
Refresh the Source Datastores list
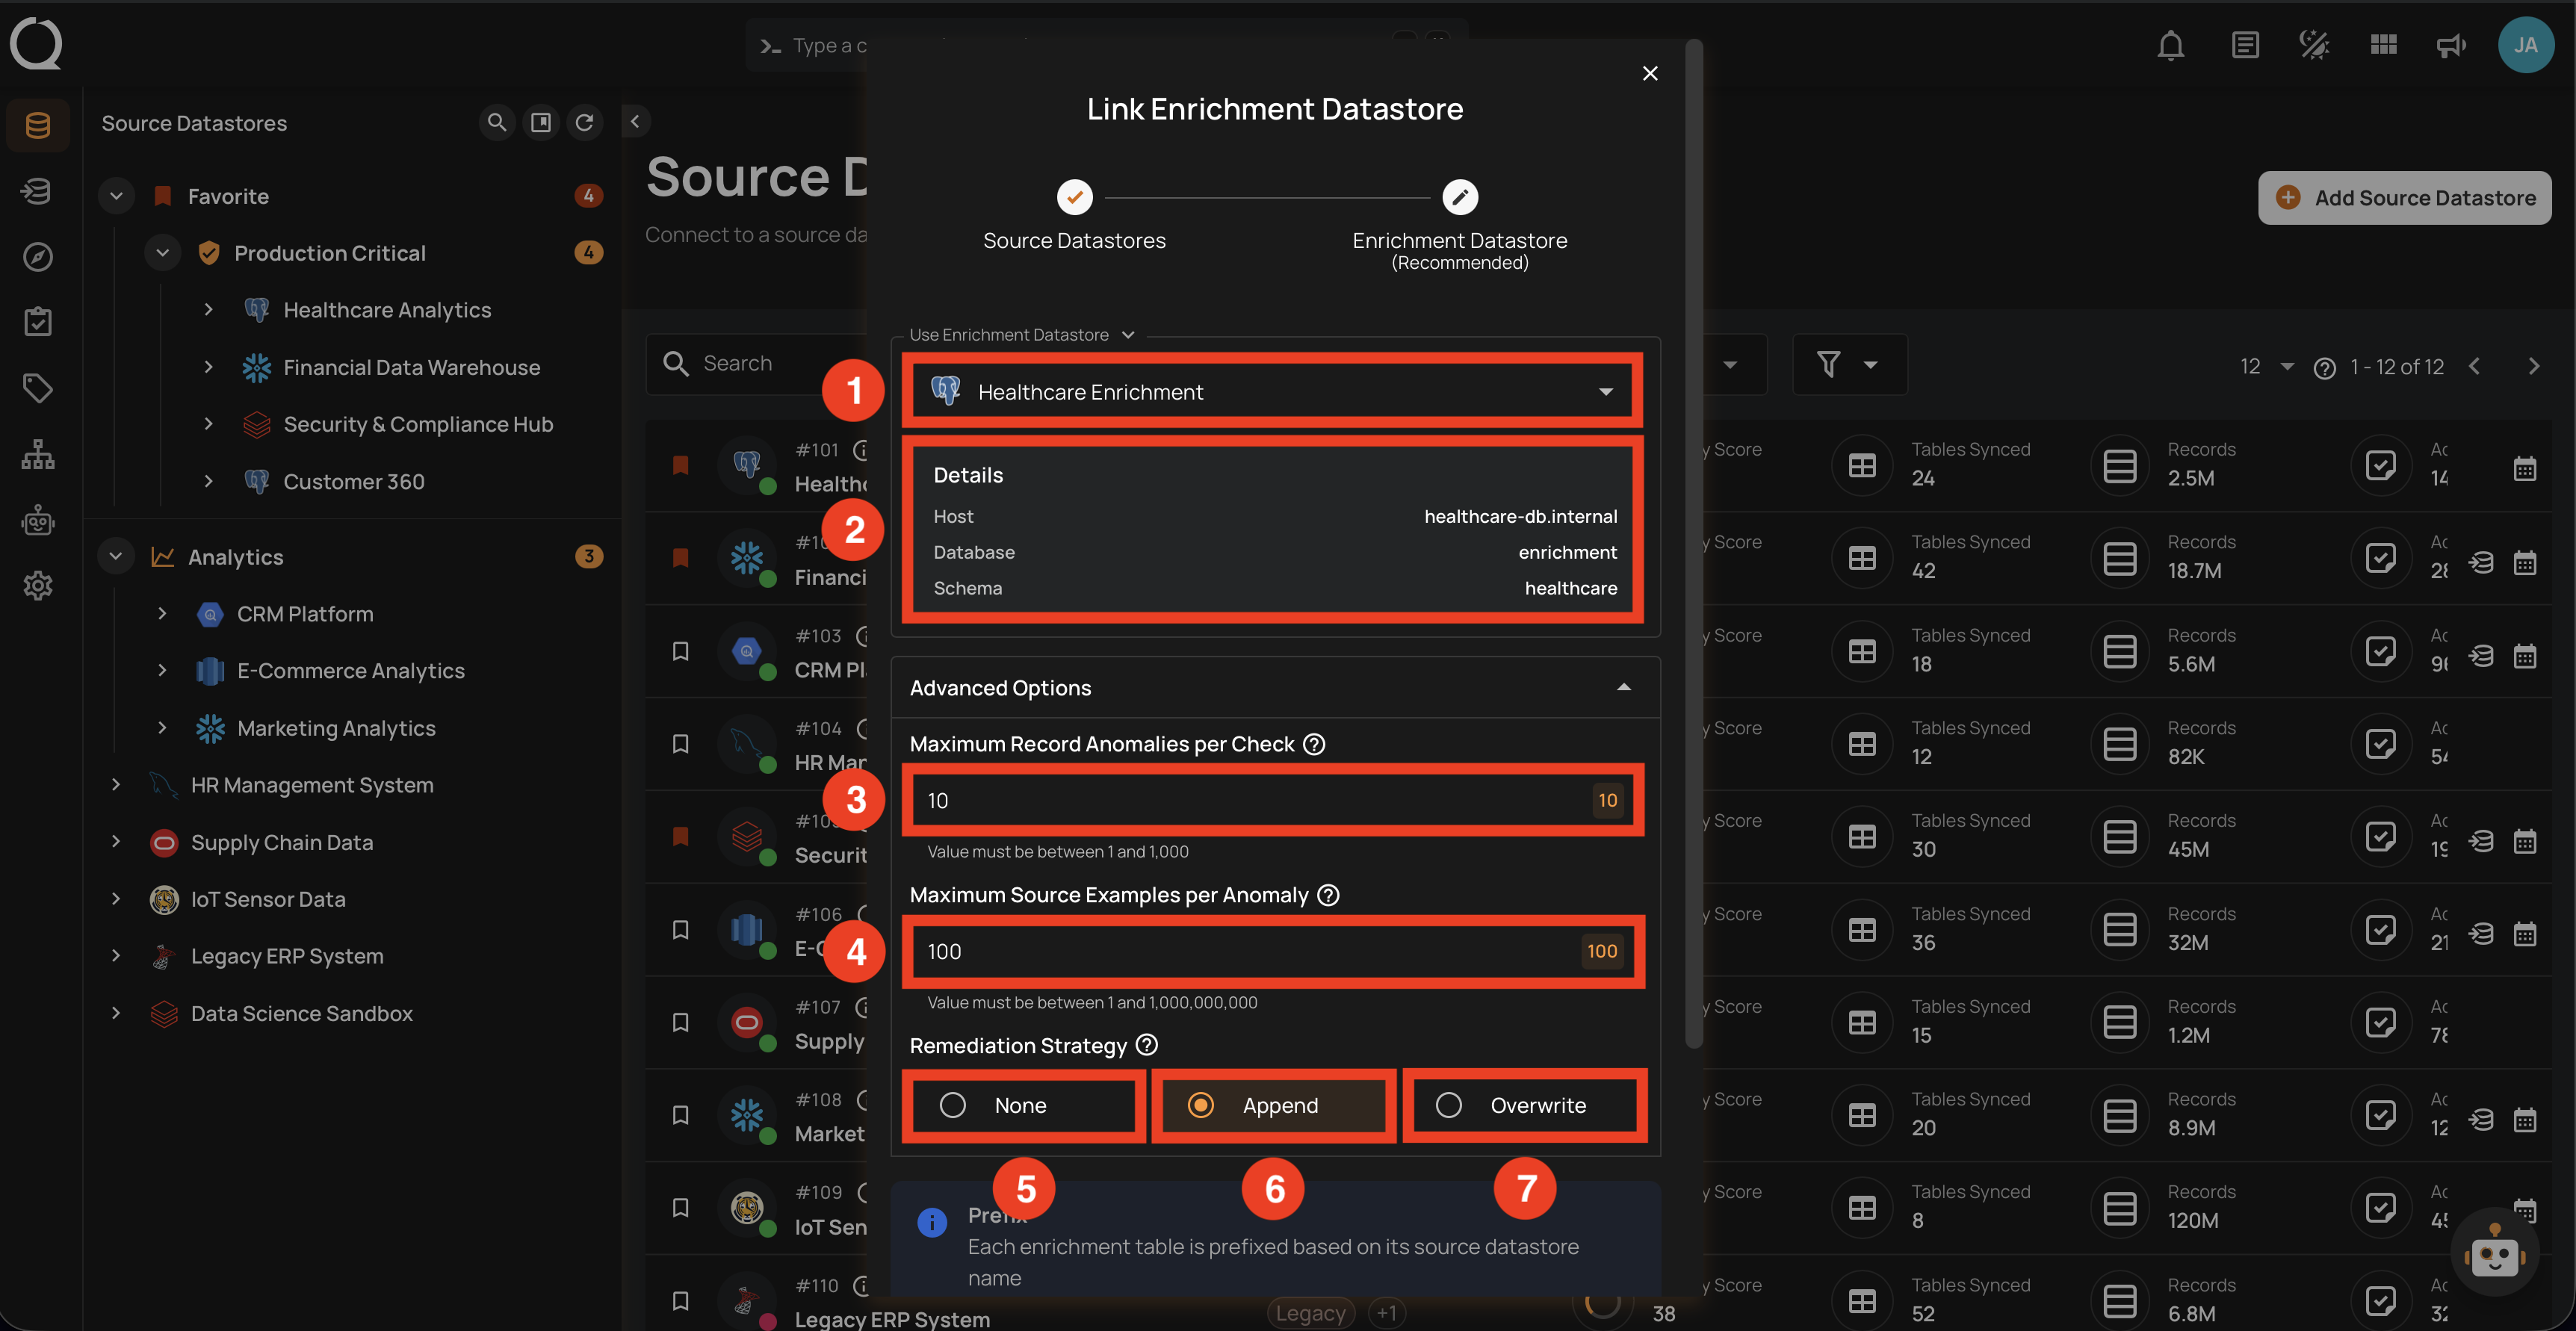click(586, 122)
